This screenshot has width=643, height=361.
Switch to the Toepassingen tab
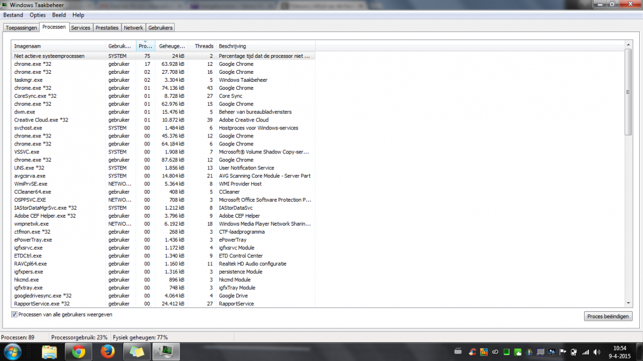(x=21, y=28)
